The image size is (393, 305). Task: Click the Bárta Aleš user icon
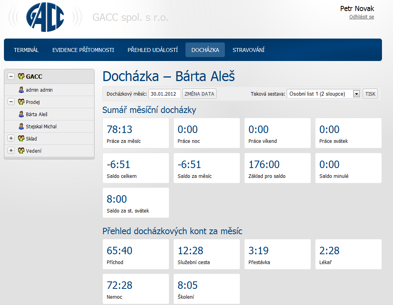click(x=21, y=114)
